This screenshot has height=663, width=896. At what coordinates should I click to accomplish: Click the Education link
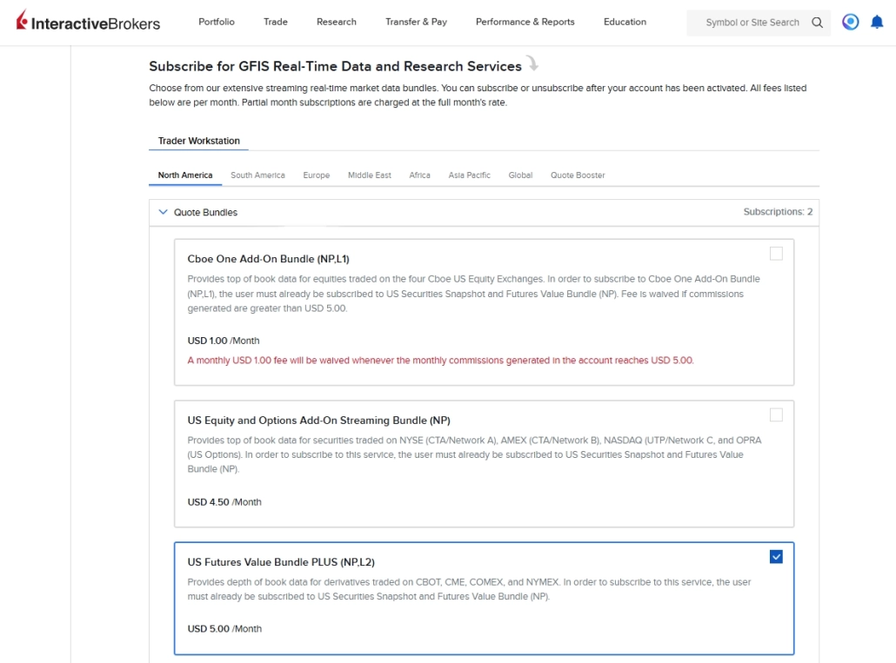625,23
